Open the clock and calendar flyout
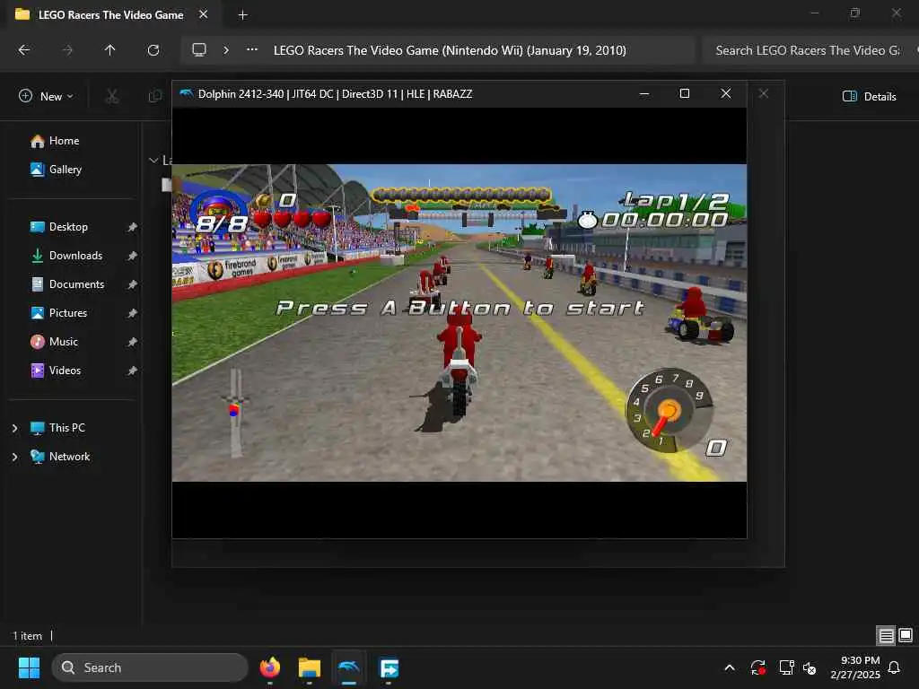The image size is (919, 689). coord(855,667)
